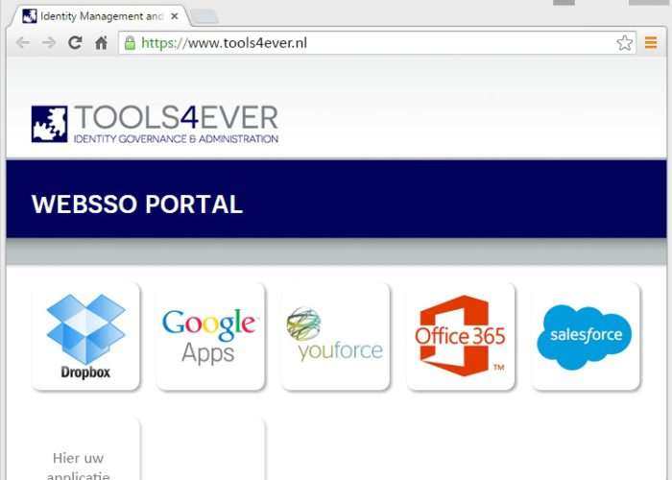This screenshot has height=480, width=672.
Task: Open the Youforce application tile
Action: point(336,336)
